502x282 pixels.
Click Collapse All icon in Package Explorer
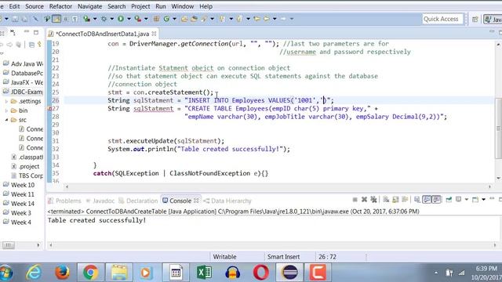click(31, 45)
